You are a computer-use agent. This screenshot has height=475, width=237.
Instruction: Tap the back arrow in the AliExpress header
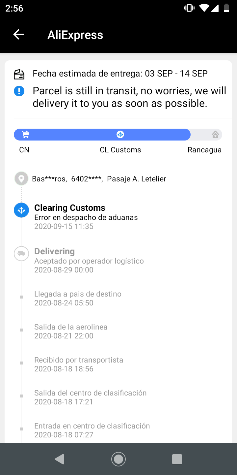(x=18, y=34)
